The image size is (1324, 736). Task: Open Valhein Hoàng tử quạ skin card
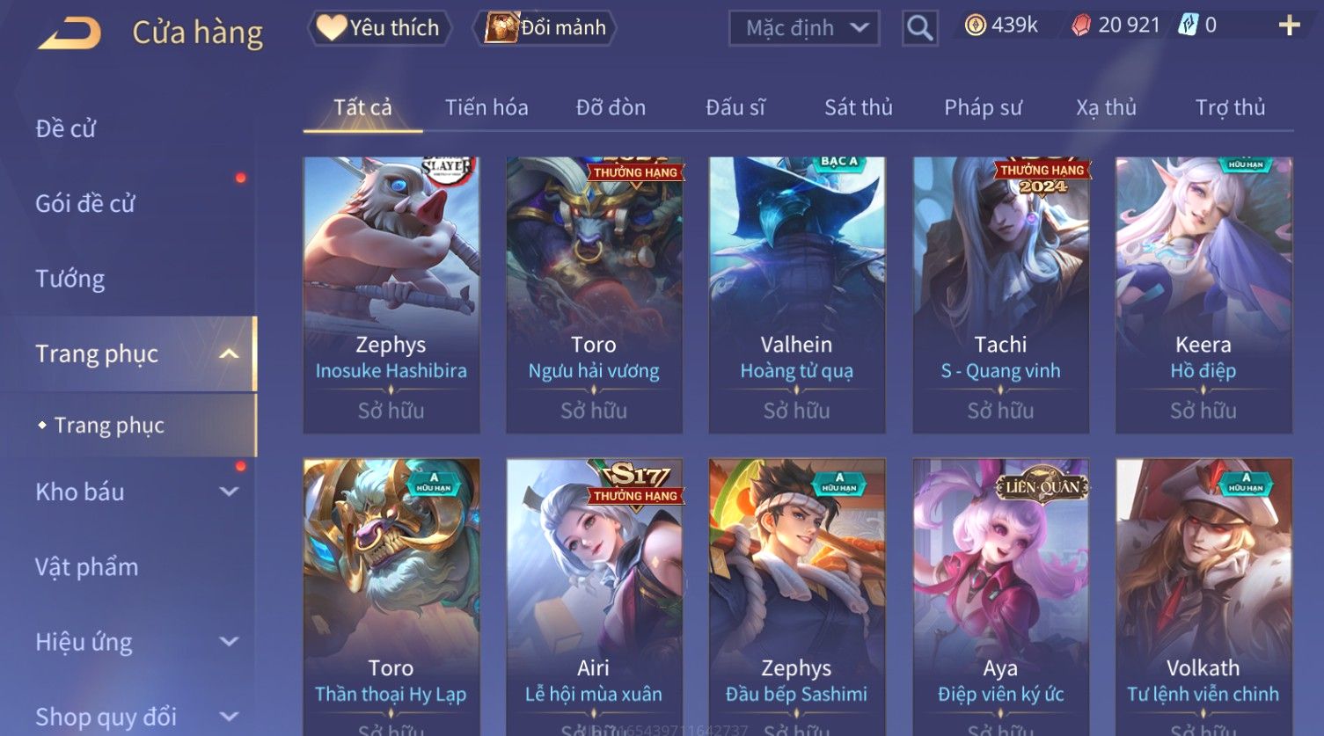click(x=797, y=295)
